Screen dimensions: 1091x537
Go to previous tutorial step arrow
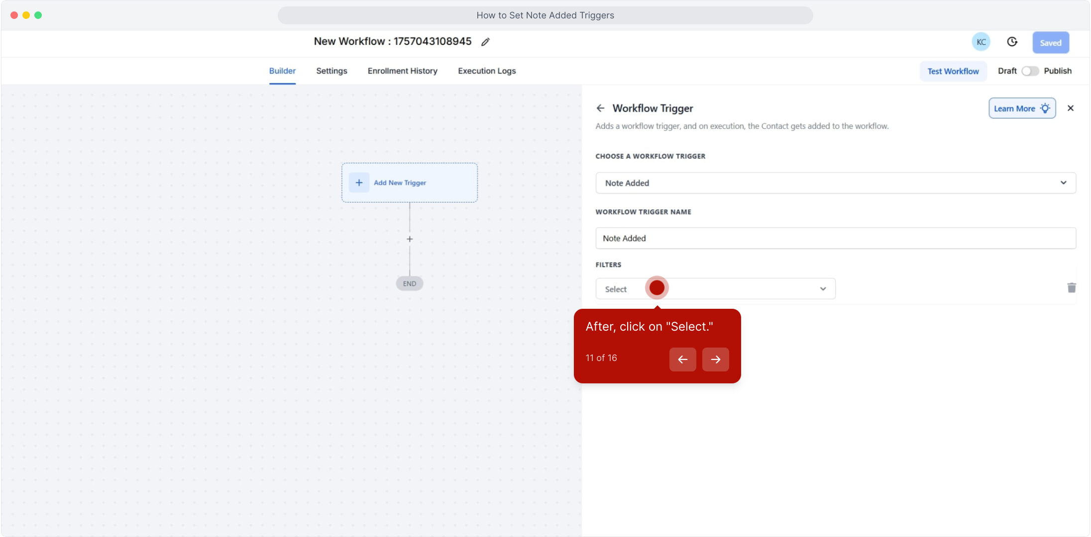click(682, 359)
